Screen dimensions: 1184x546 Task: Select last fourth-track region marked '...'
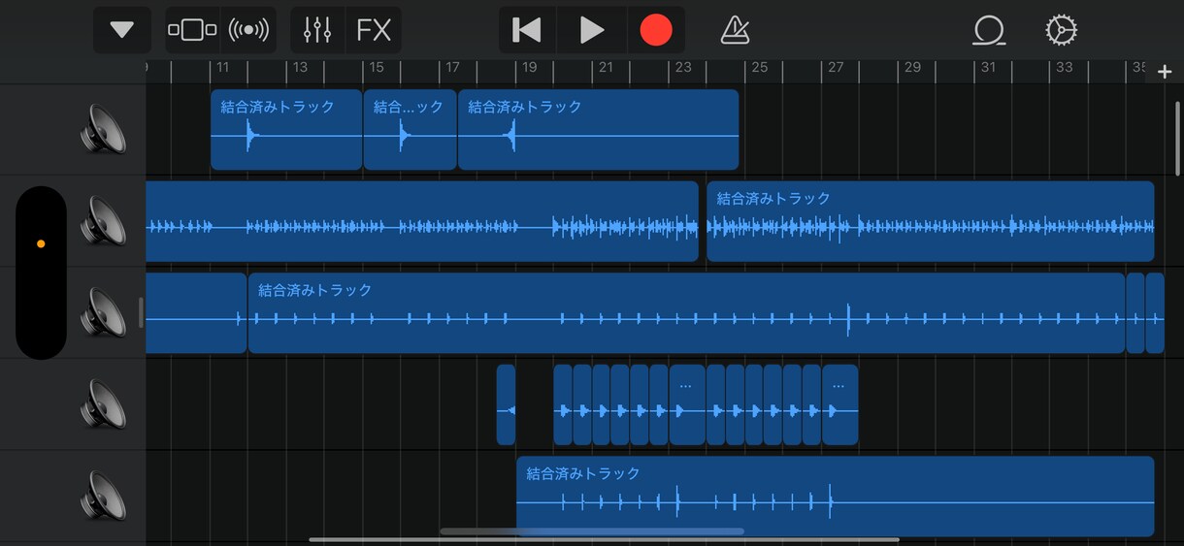[839, 404]
